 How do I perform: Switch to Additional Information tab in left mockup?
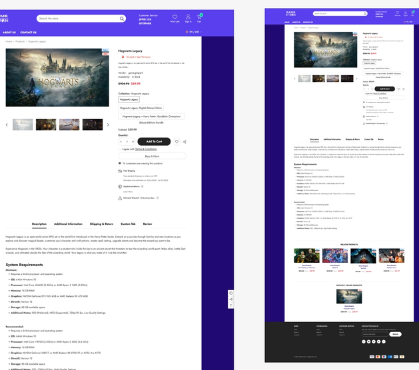coord(68,224)
